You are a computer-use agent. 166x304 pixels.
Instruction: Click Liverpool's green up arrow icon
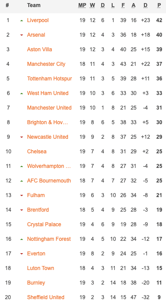coord(22,20)
